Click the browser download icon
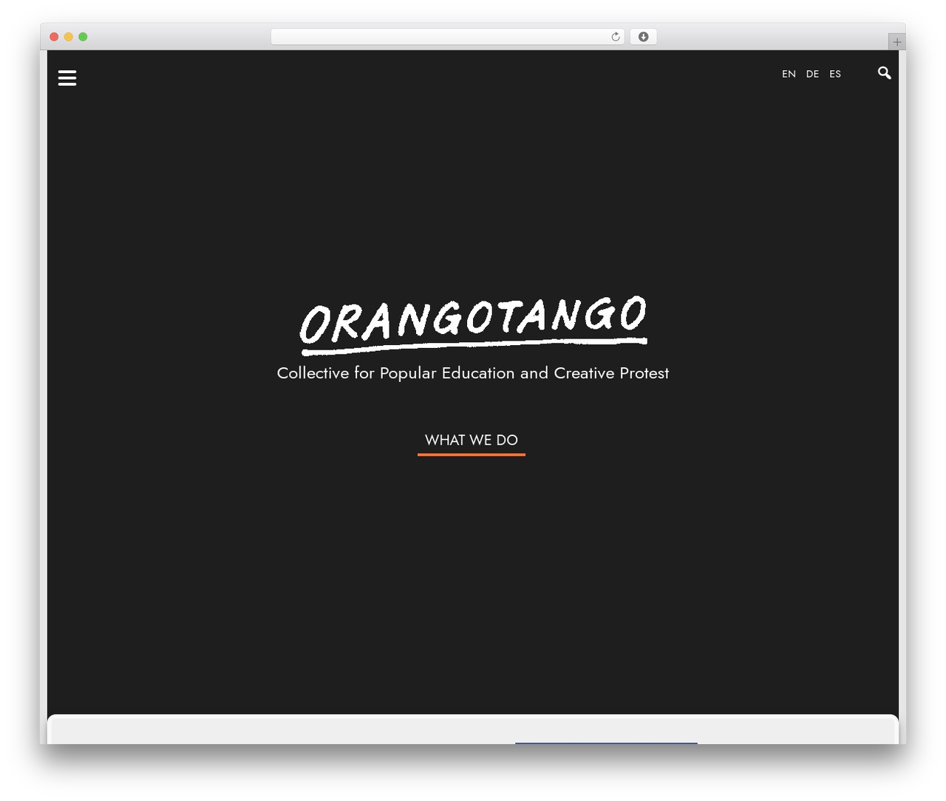Image resolution: width=946 pixels, height=801 pixels. pos(643,37)
